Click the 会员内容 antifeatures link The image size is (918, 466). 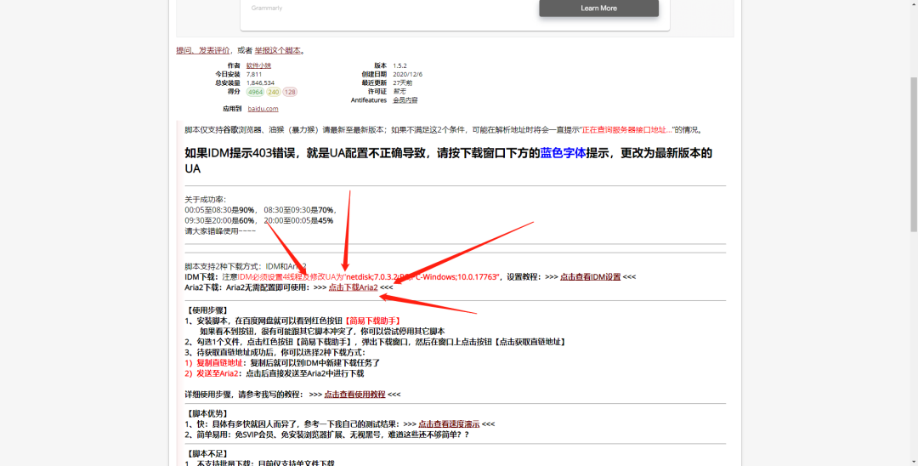pyautogui.click(x=405, y=100)
